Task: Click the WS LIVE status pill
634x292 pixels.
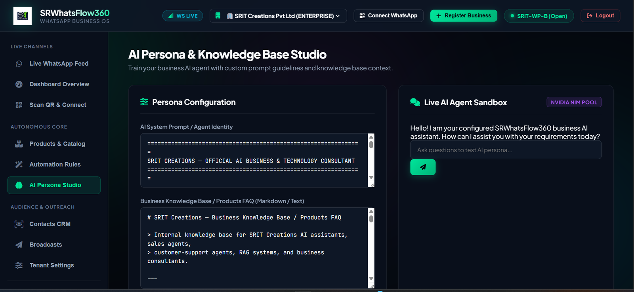Action: (183, 16)
